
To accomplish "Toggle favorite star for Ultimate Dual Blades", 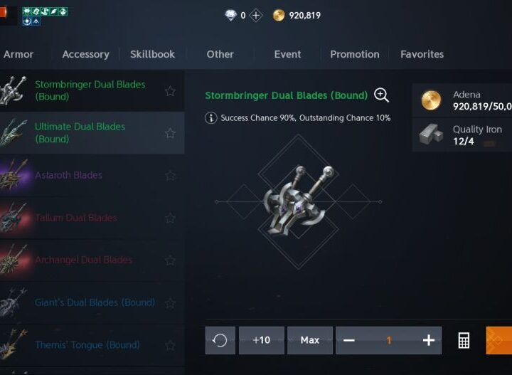I will point(170,133).
